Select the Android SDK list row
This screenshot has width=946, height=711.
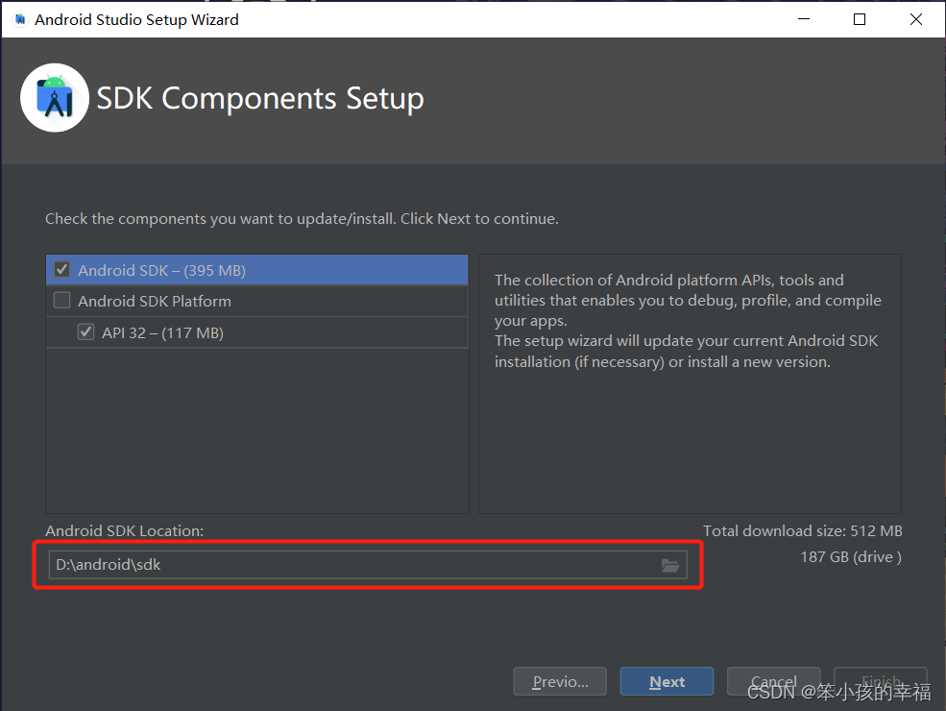[x=192, y=270]
